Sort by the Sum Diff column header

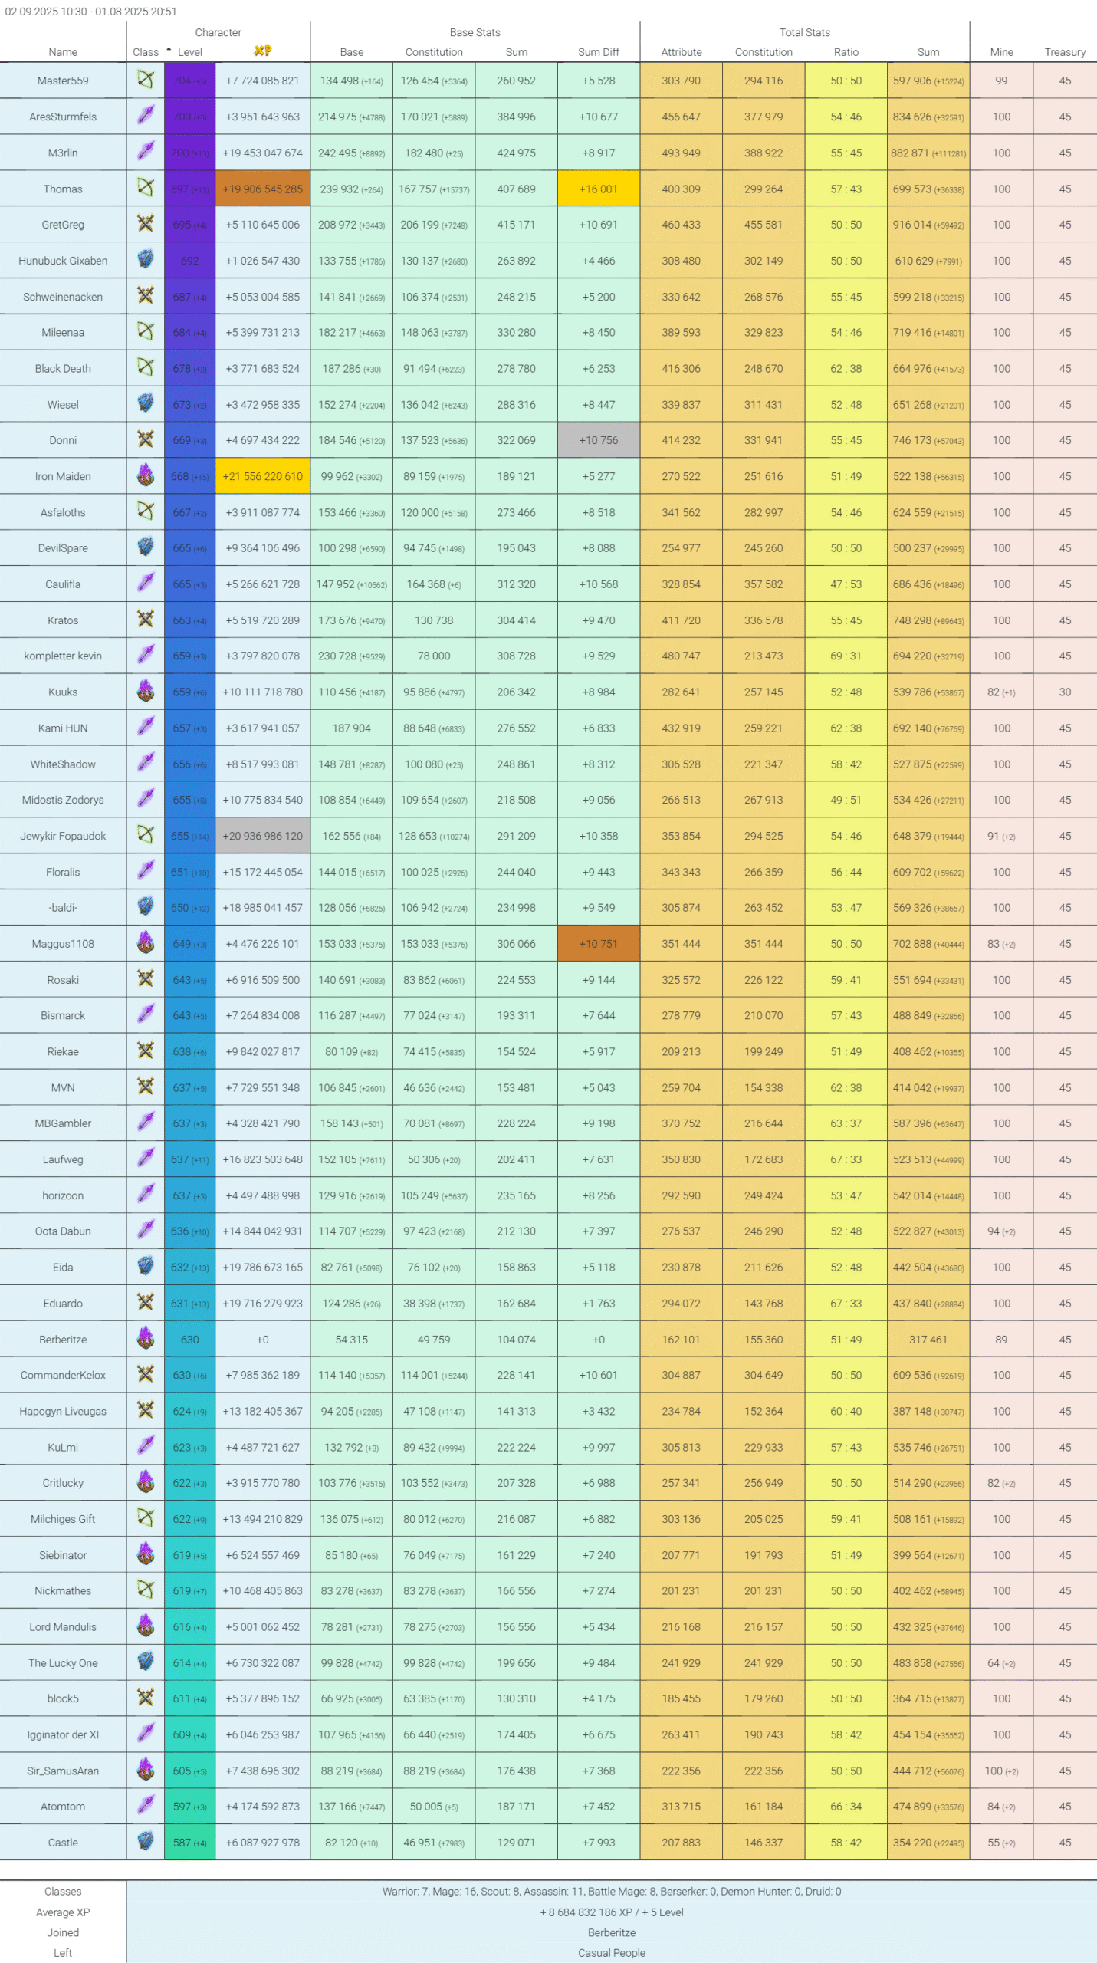(x=598, y=52)
